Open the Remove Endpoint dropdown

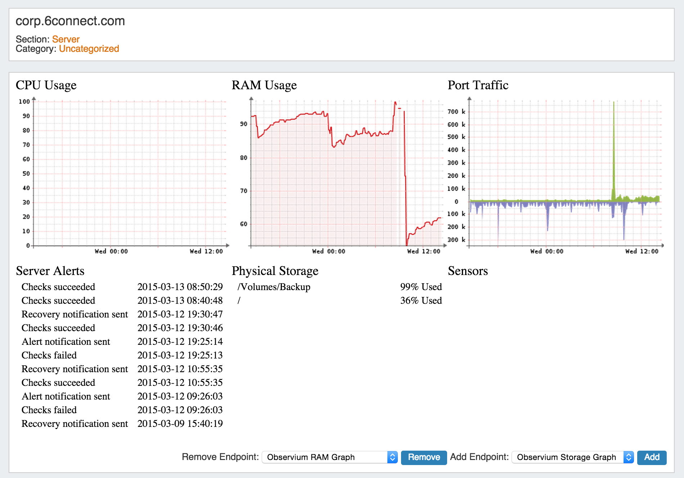(x=329, y=457)
